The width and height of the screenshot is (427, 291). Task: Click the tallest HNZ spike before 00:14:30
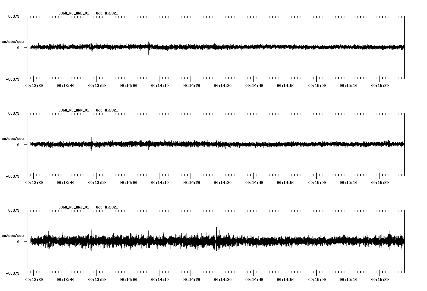click(x=216, y=239)
